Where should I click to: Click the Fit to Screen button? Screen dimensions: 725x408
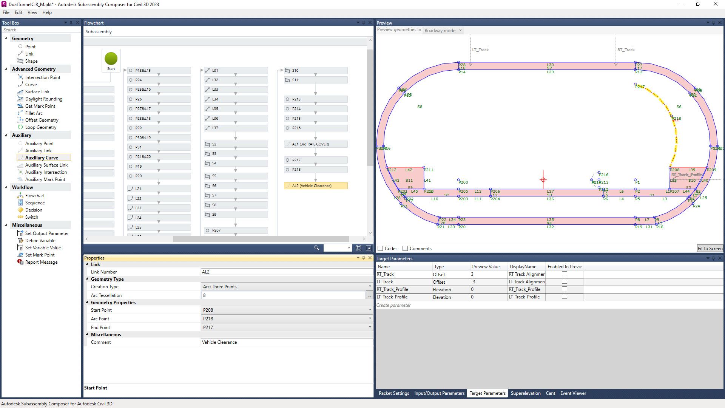click(710, 249)
